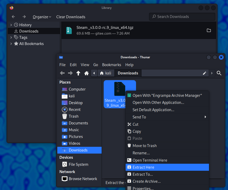The height and width of the screenshot is (190, 228).
Task: Click Thunar window folder icon in titlebar
Action: 61,57
